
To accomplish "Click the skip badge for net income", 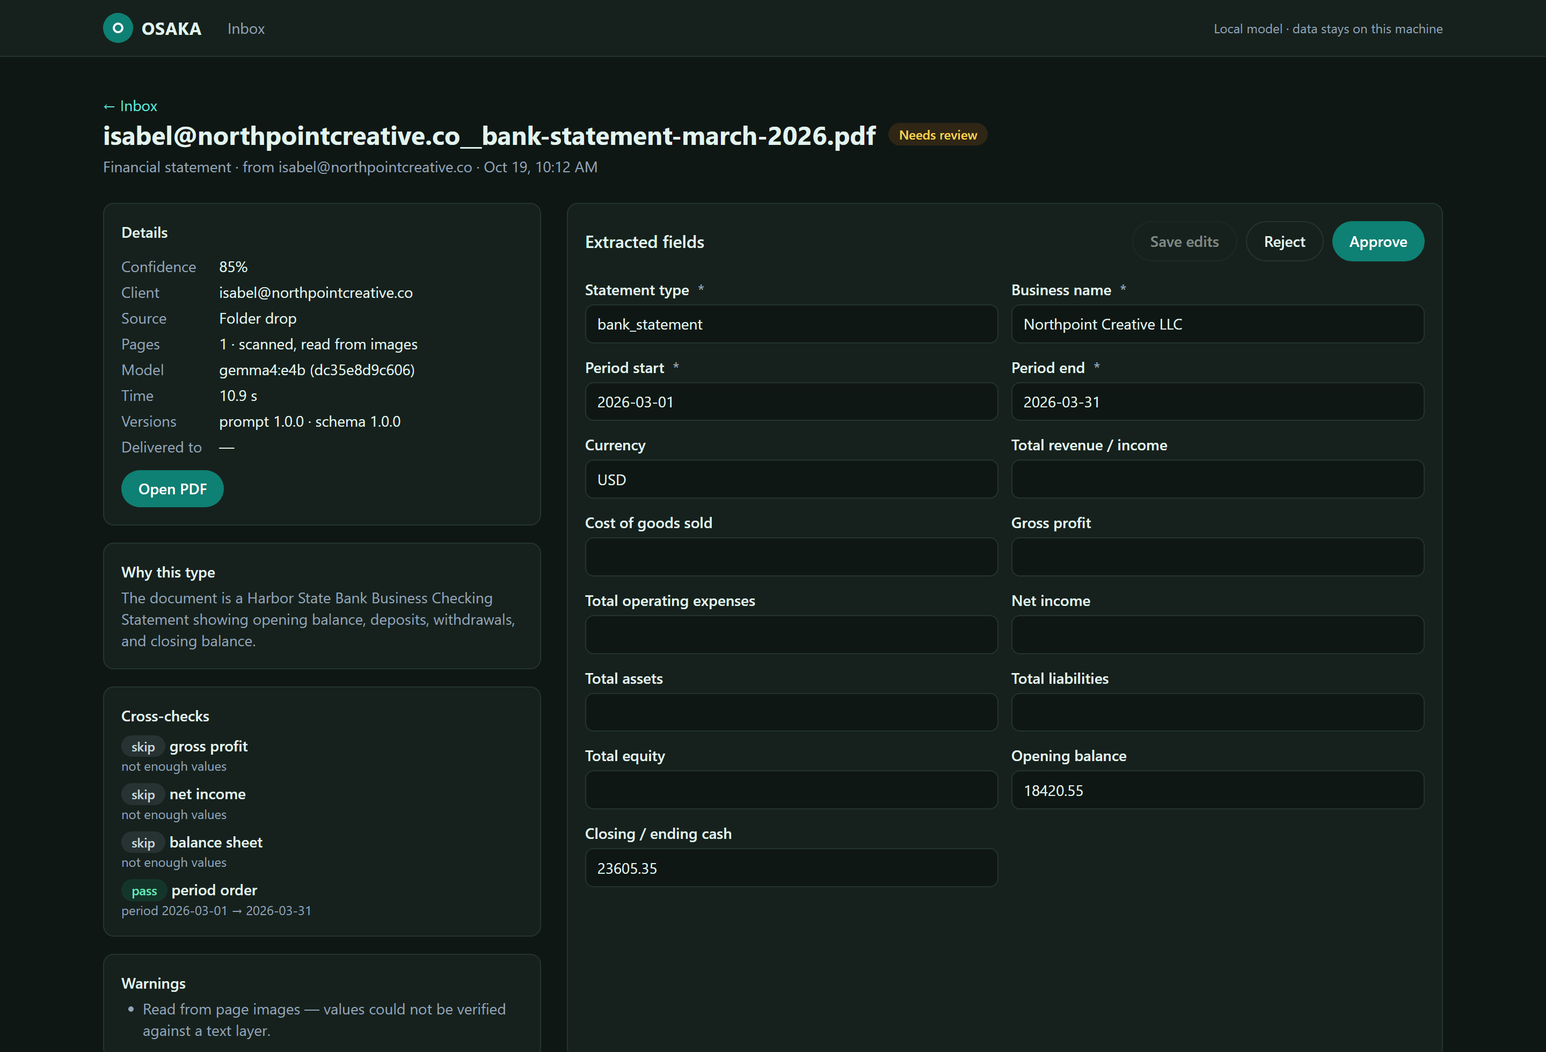I will pyautogui.click(x=142, y=795).
